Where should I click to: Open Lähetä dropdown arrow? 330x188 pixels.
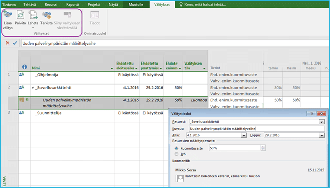(x=33, y=28)
